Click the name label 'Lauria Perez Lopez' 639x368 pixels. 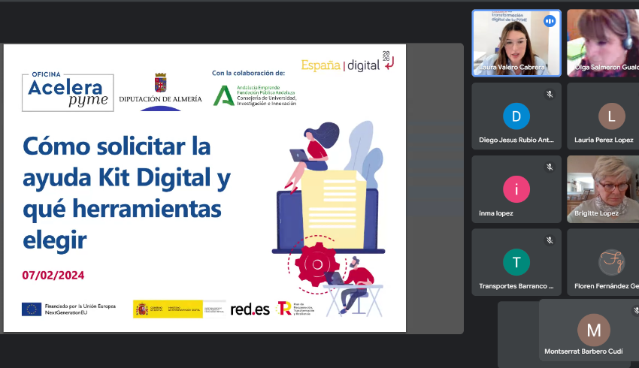[x=604, y=140]
